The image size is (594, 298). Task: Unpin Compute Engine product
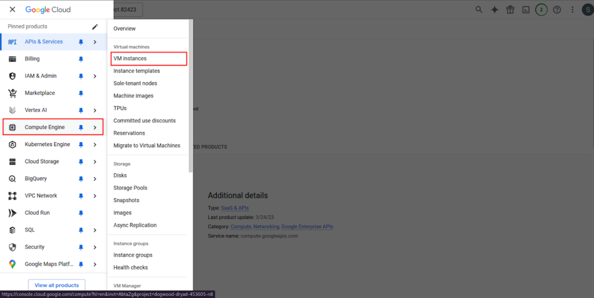coord(81,128)
